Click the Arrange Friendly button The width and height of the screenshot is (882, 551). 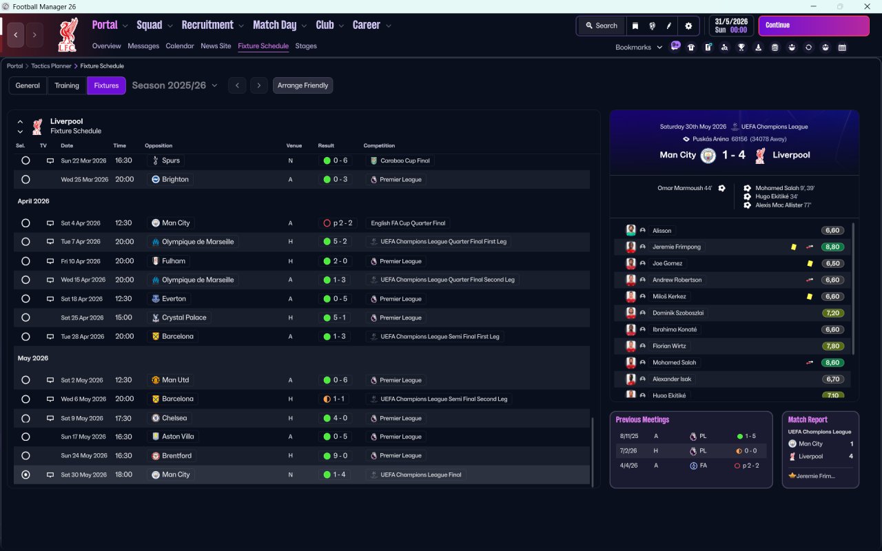(x=302, y=85)
